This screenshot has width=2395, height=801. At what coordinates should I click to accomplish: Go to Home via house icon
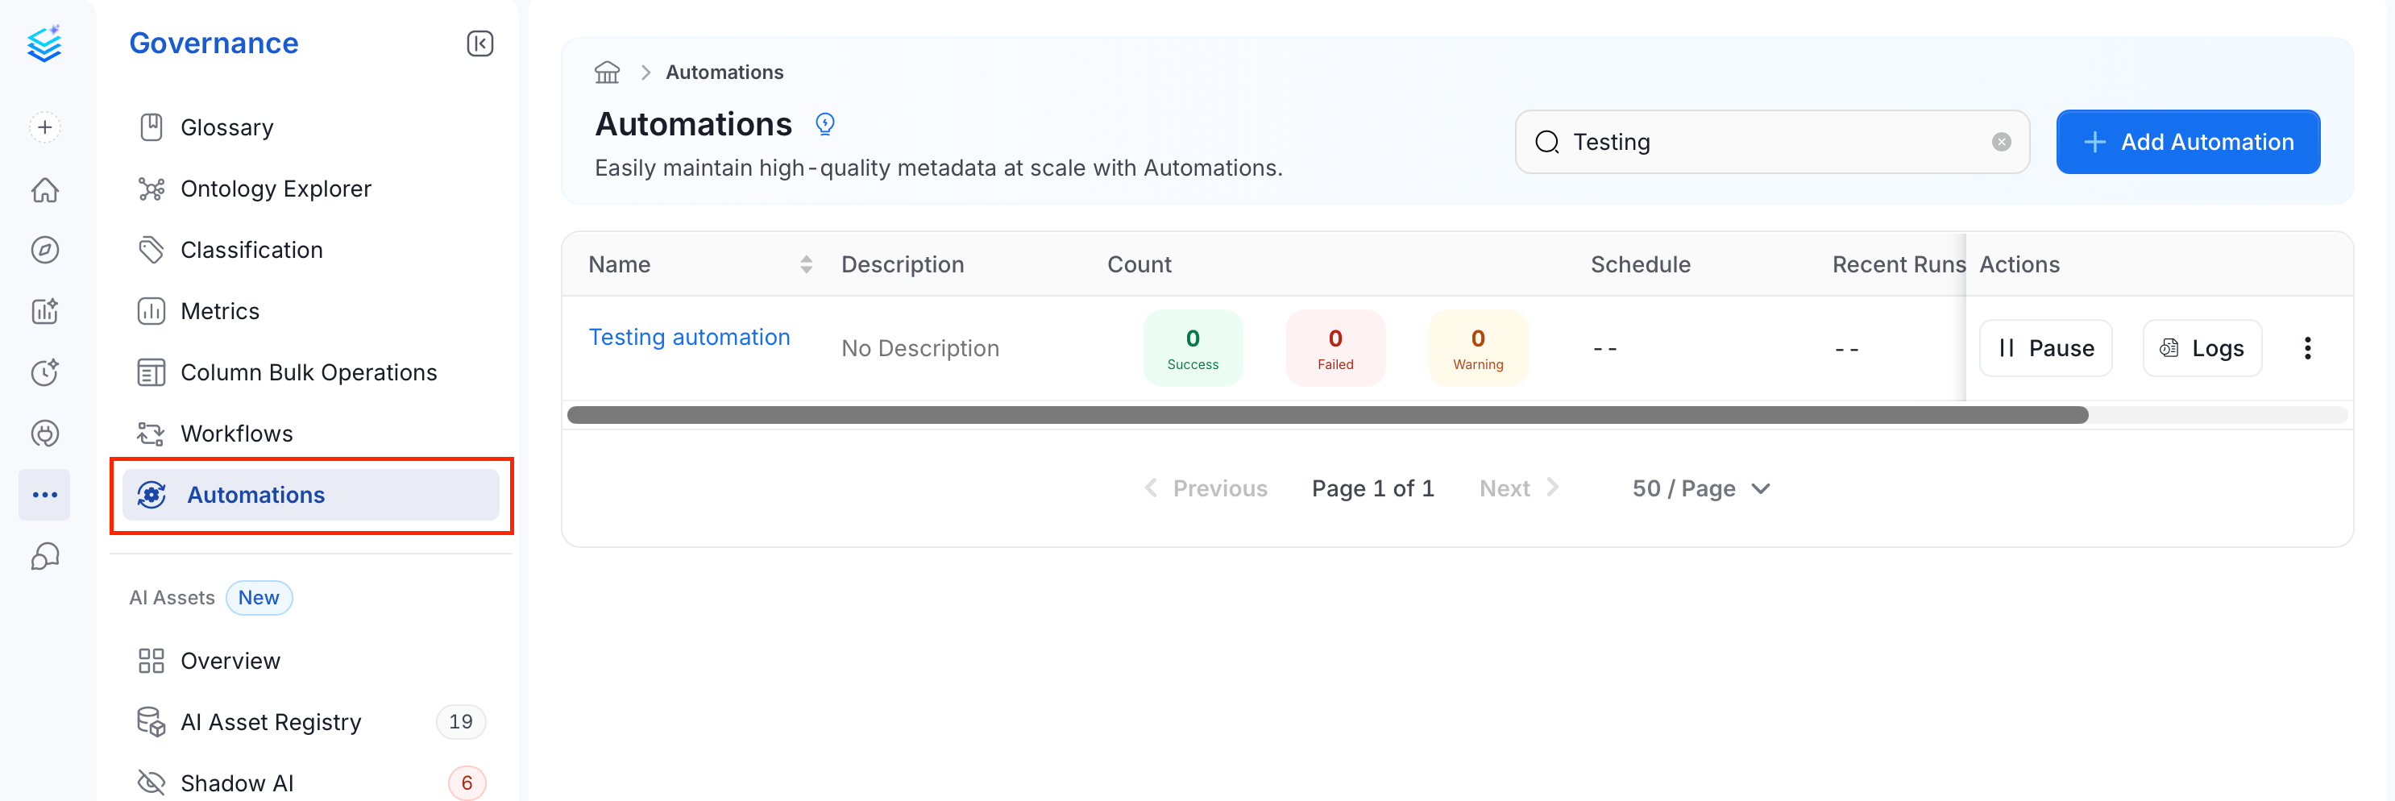pos(44,189)
